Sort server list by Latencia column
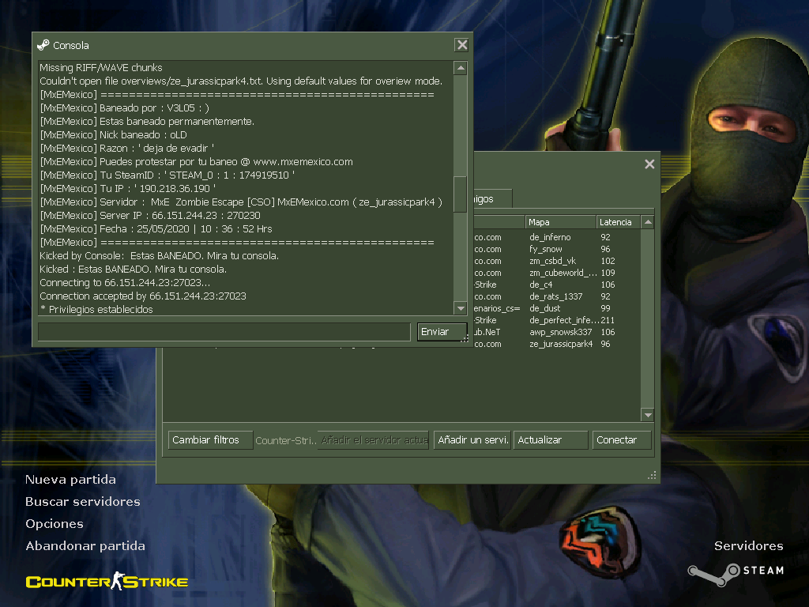 (618, 222)
